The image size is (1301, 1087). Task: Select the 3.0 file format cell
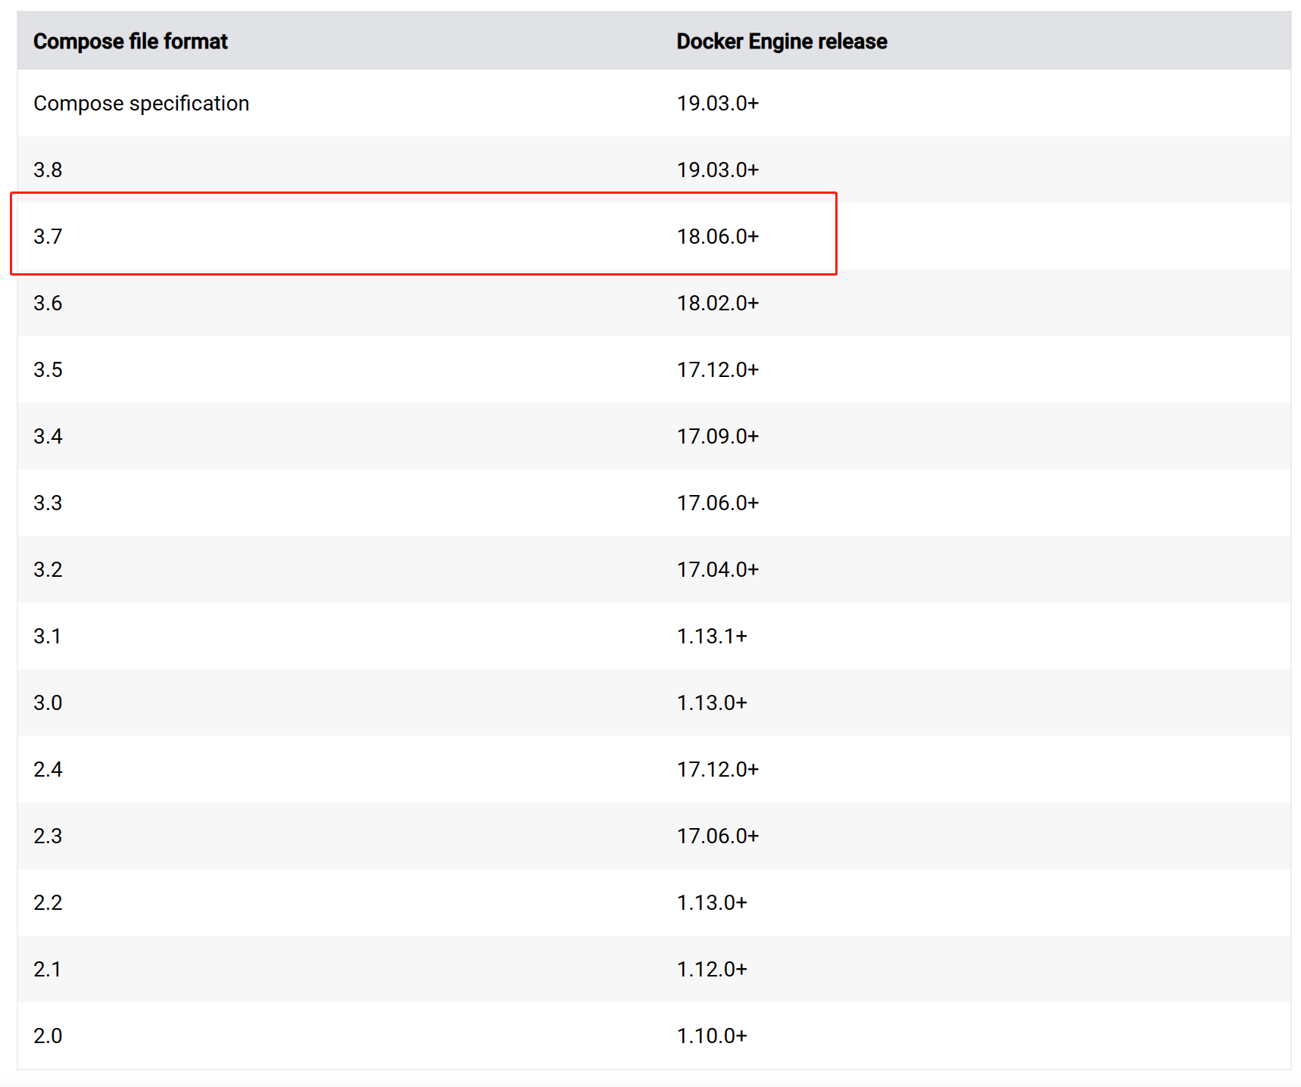(x=48, y=703)
